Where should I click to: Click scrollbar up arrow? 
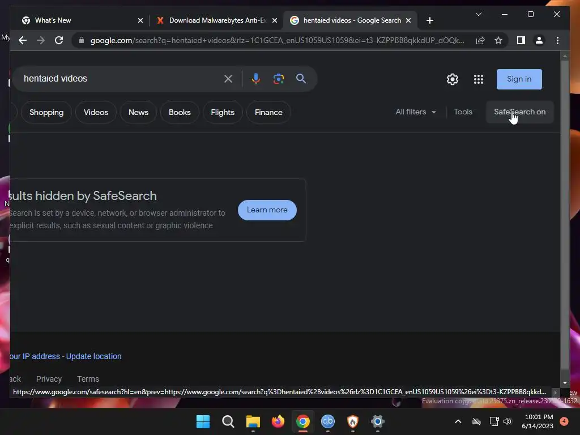pos(565,56)
